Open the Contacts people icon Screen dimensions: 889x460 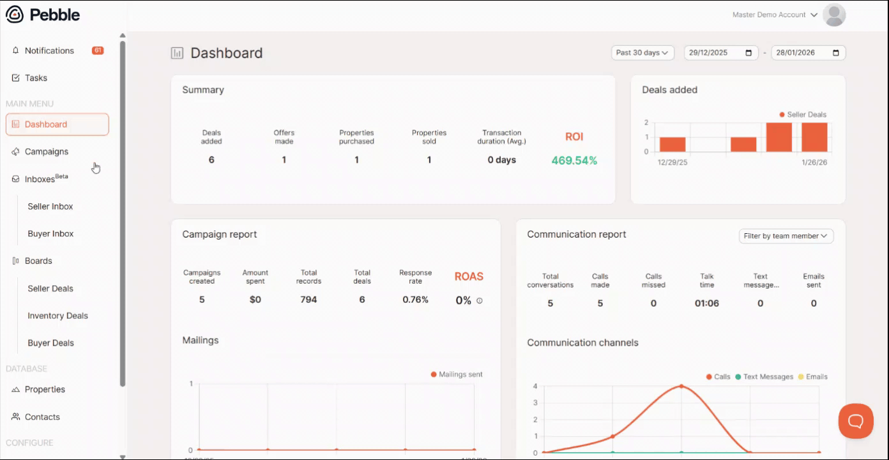[x=16, y=417]
